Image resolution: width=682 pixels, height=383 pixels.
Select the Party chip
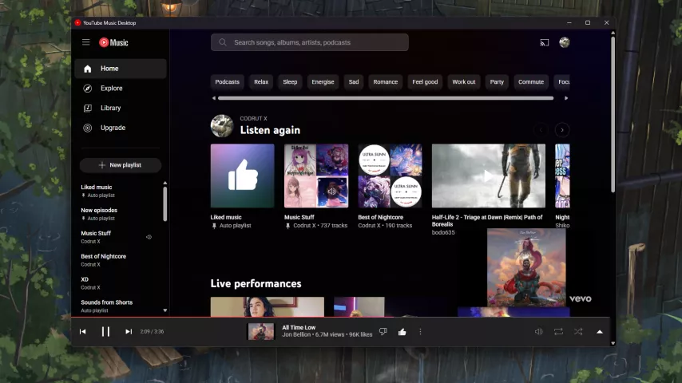click(x=497, y=81)
